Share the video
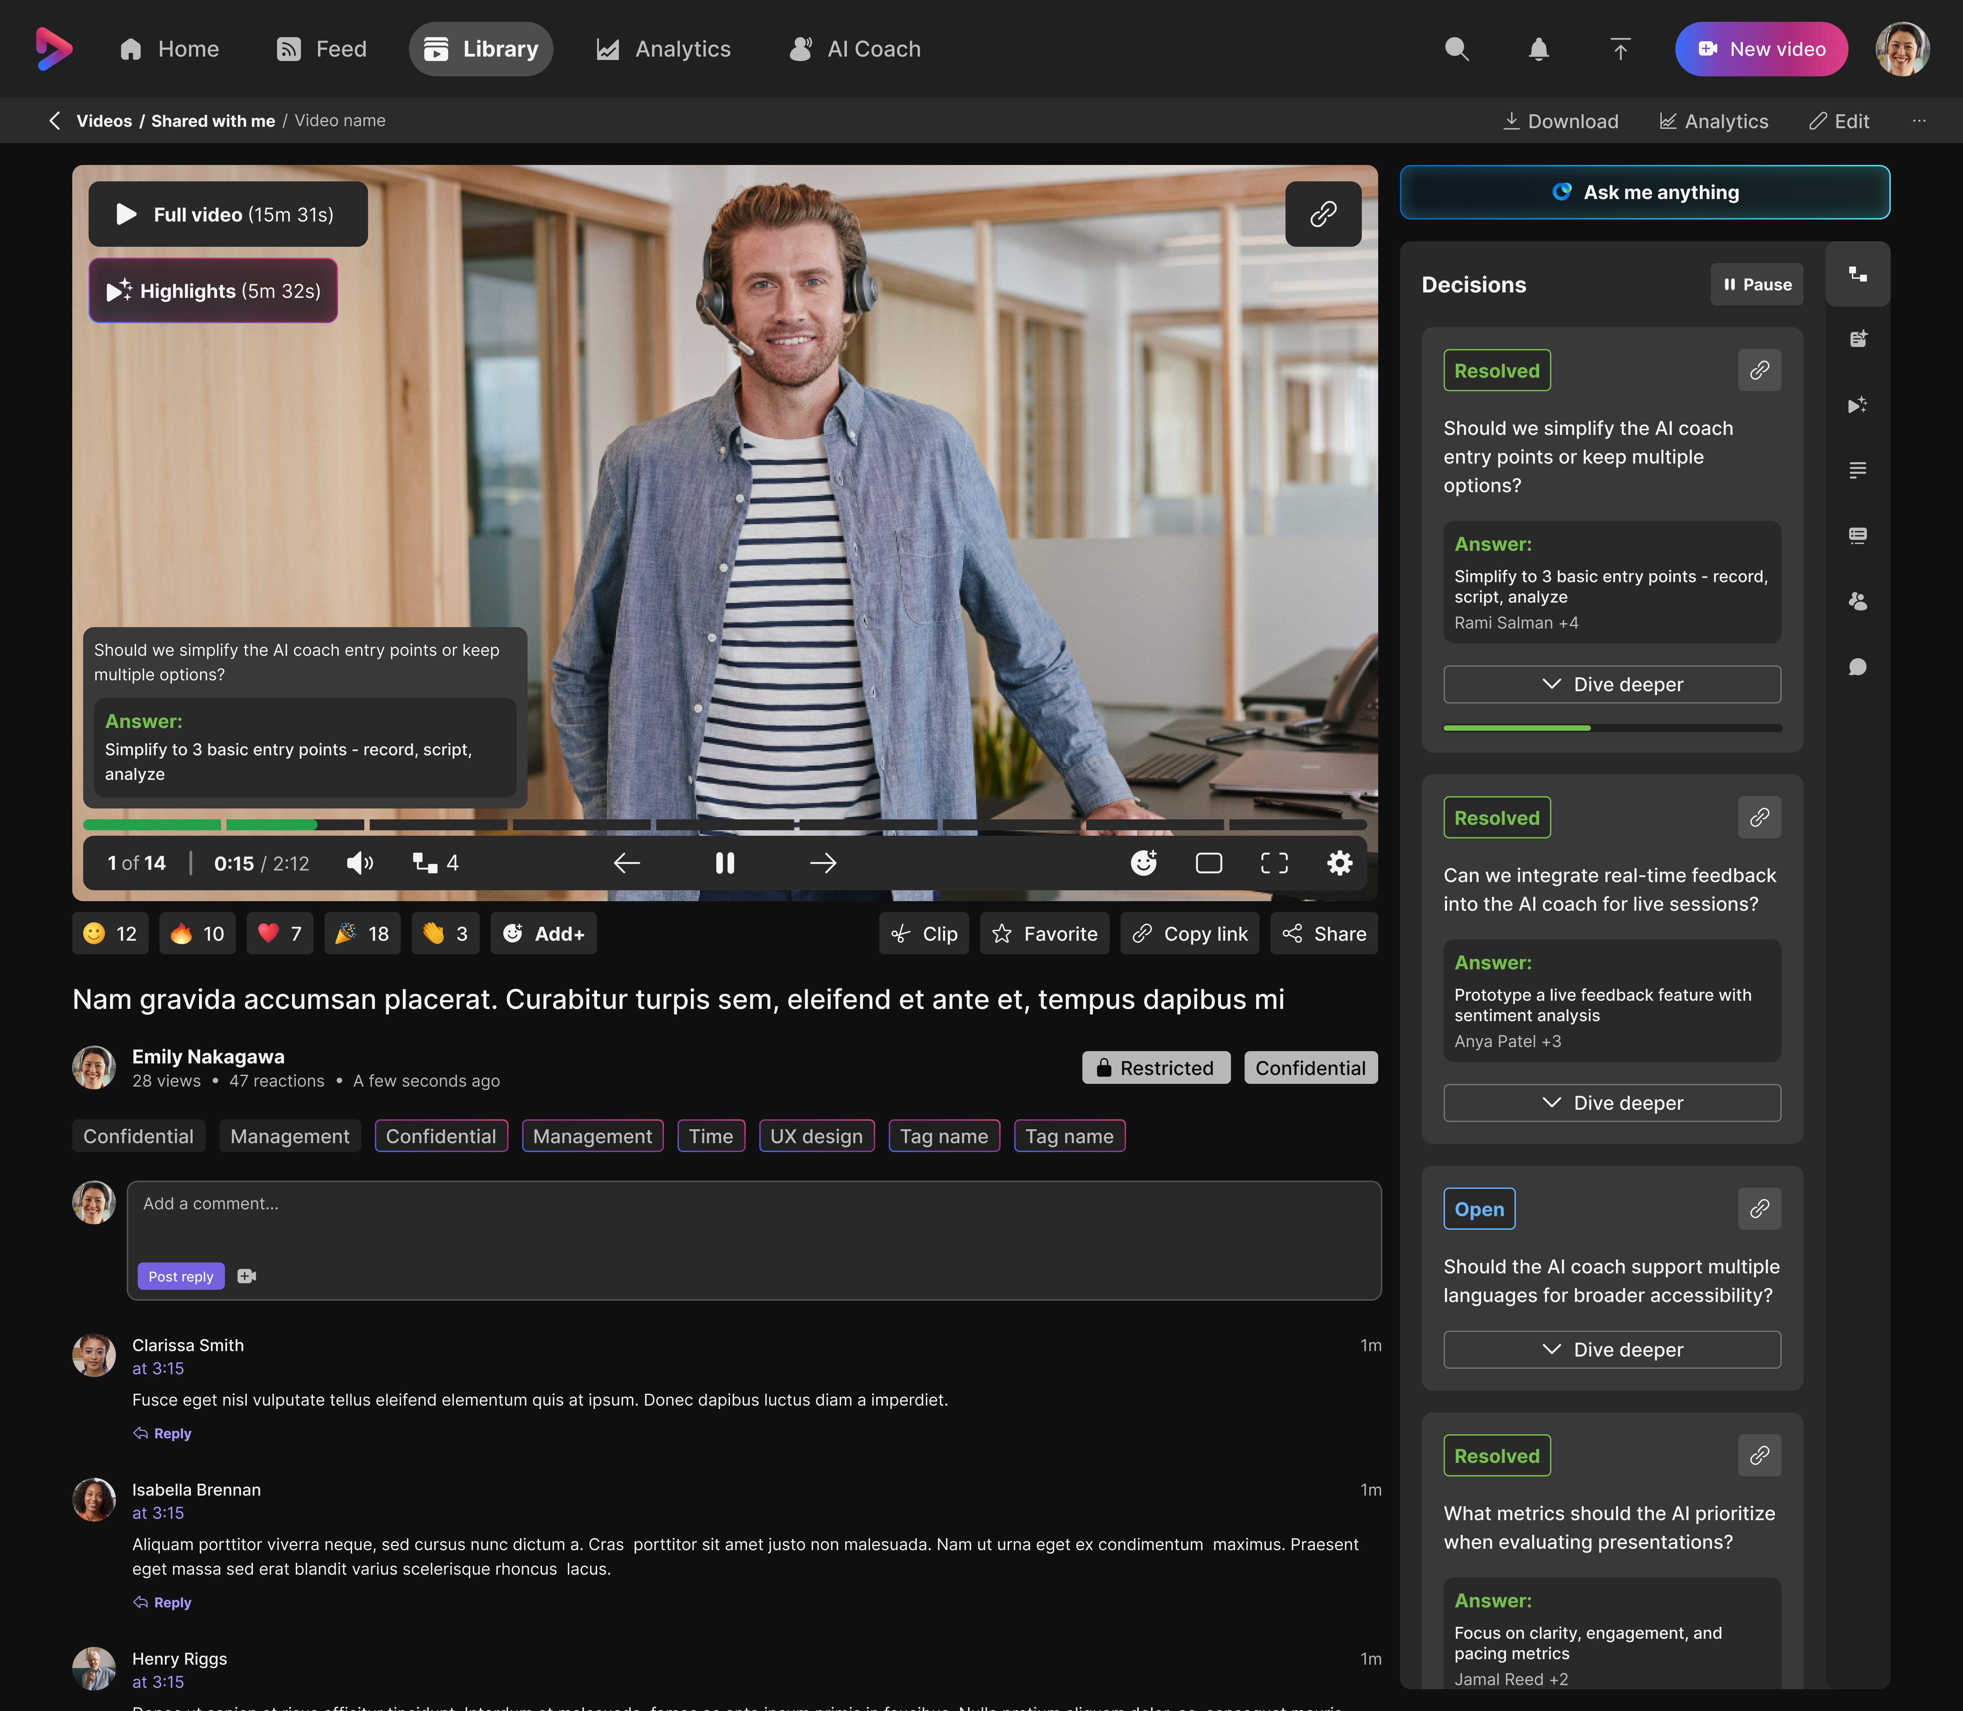Viewport: 1963px width, 1711px height. [1324, 934]
